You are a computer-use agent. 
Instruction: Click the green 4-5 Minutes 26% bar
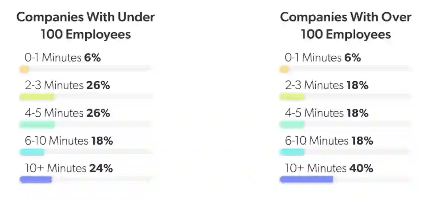click(37, 124)
